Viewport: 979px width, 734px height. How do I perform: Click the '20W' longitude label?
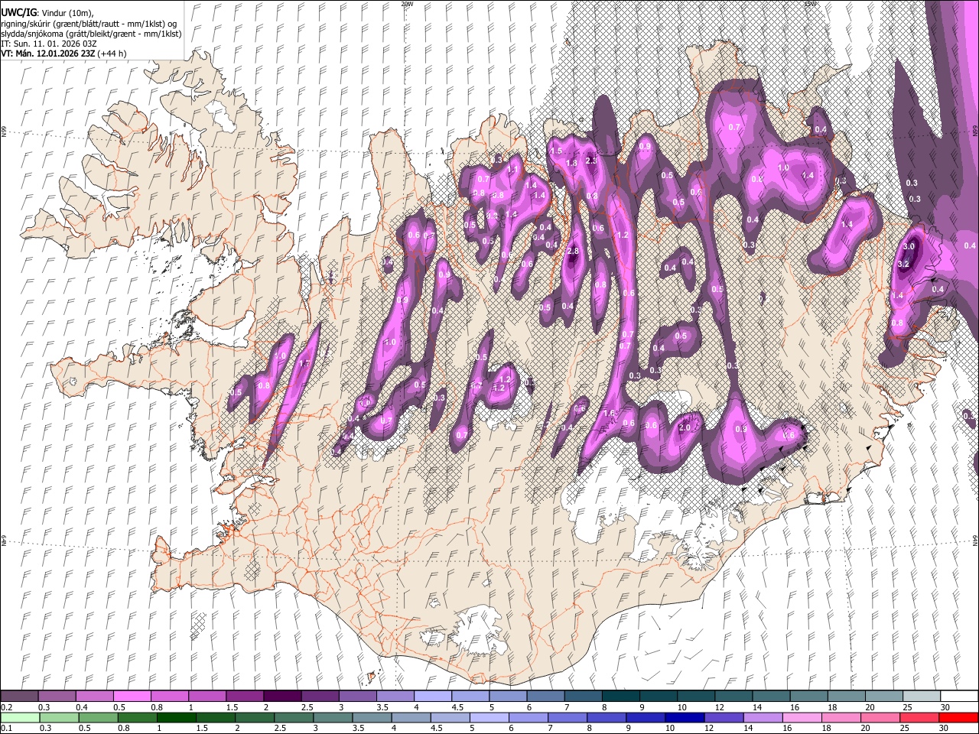(x=407, y=4)
